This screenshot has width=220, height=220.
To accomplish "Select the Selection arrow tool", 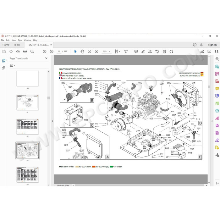I will click(x=75, y=52).
